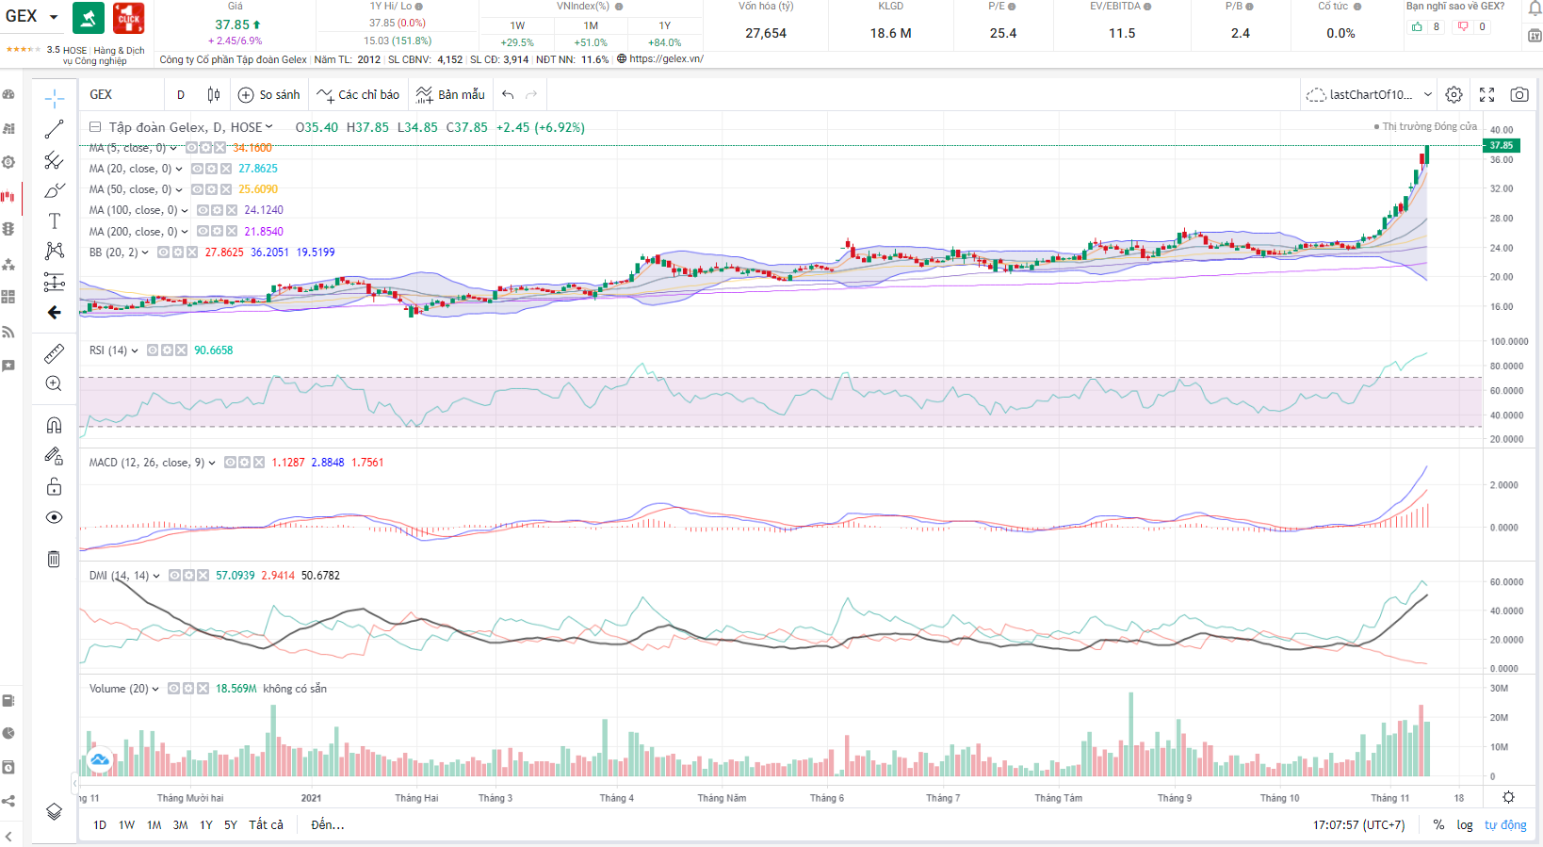Take a chart snapshot with camera icon
Image resolution: width=1543 pixels, height=847 pixels.
[x=1519, y=94]
